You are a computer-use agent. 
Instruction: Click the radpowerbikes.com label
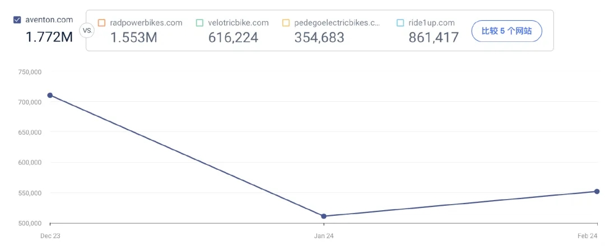click(146, 23)
